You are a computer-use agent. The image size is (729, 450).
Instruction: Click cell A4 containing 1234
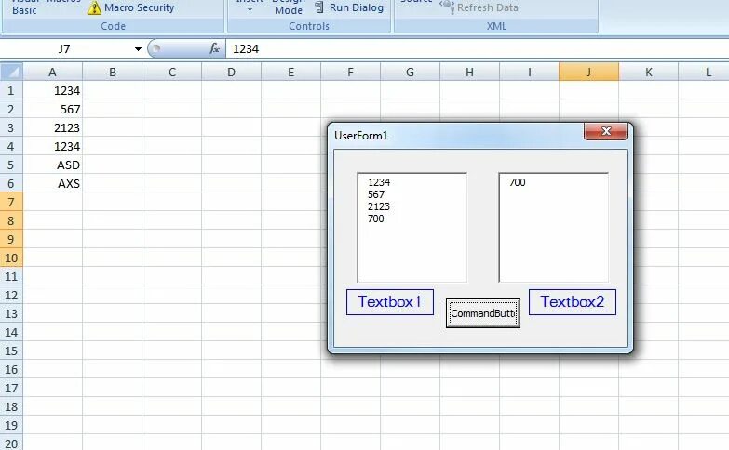tap(52, 146)
